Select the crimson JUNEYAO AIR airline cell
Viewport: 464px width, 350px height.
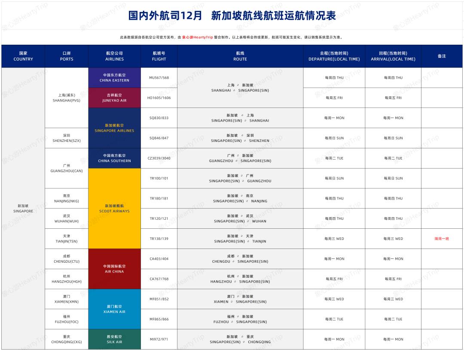point(114,98)
